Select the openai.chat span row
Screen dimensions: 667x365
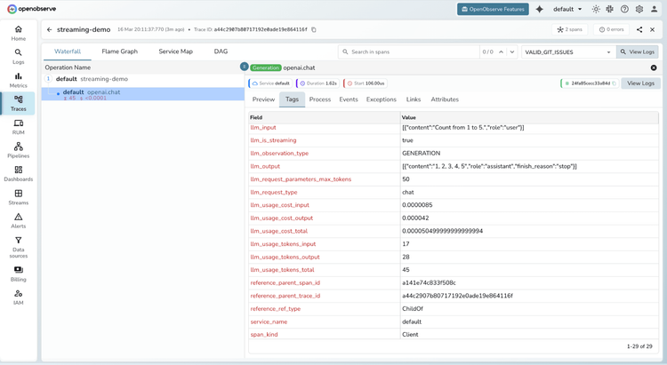coord(143,94)
